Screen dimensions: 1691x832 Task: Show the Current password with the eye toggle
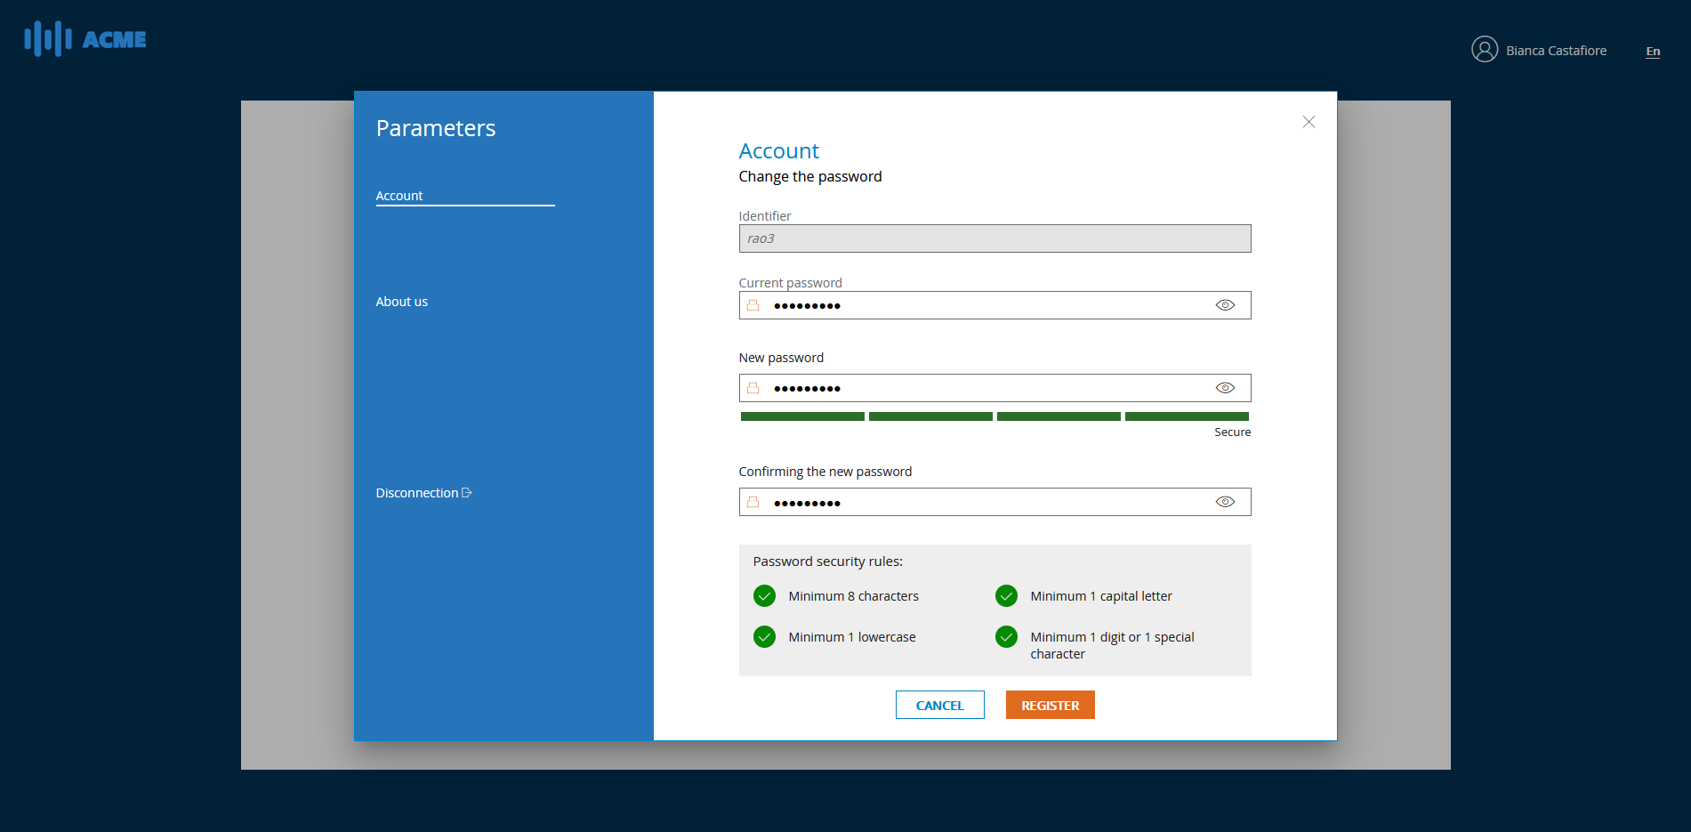click(1225, 304)
